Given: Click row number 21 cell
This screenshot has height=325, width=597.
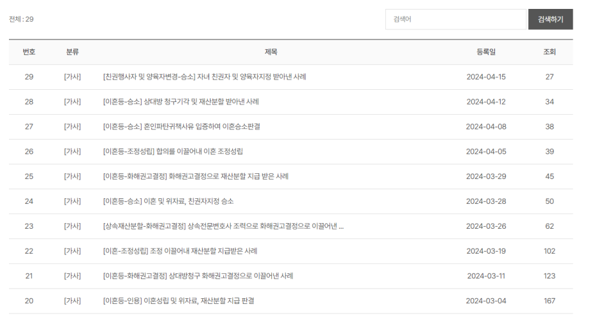Looking at the screenshot, I should click(29, 276).
